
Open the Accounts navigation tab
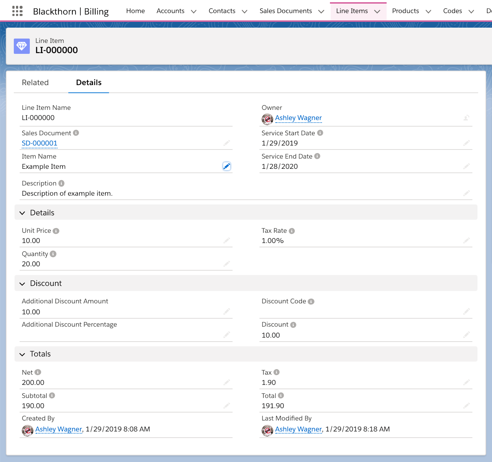[170, 11]
